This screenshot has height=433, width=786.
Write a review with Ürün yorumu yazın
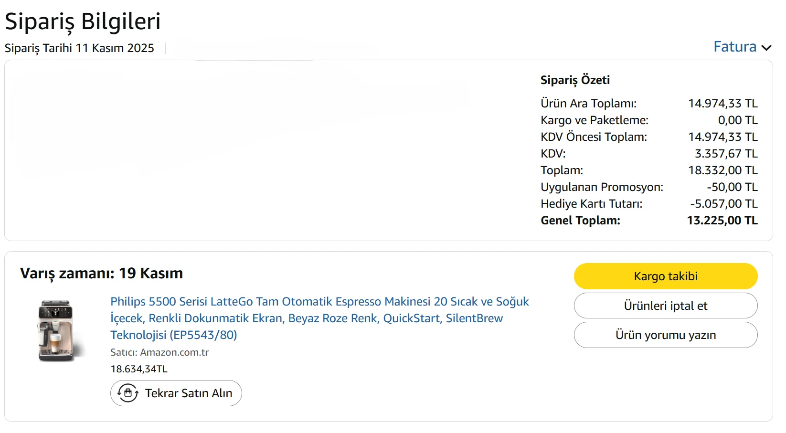(665, 335)
